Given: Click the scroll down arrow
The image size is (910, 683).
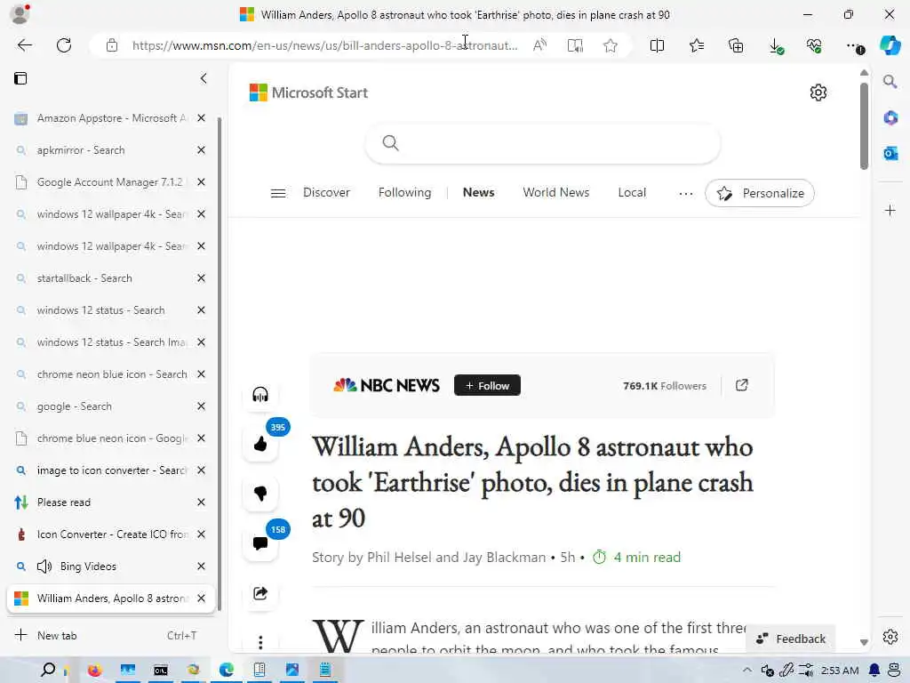Looking at the screenshot, I should coord(864,642).
